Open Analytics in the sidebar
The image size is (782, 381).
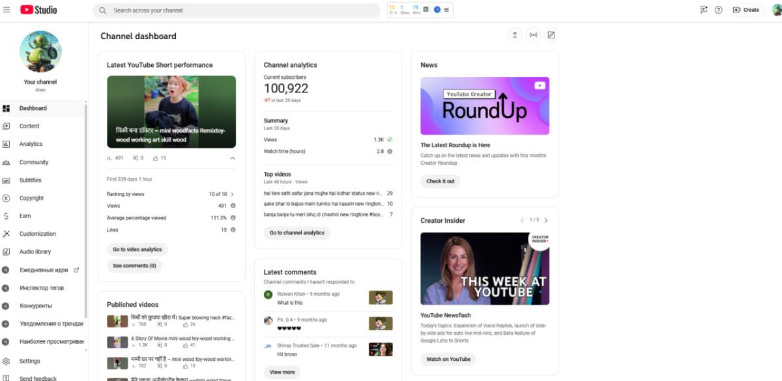point(43,144)
